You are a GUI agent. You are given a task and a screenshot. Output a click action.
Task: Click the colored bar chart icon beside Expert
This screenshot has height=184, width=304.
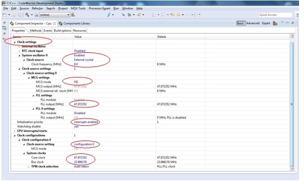tap(275, 23)
